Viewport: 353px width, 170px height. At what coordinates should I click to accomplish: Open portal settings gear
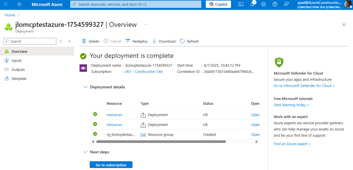pyautogui.click(x=263, y=4)
